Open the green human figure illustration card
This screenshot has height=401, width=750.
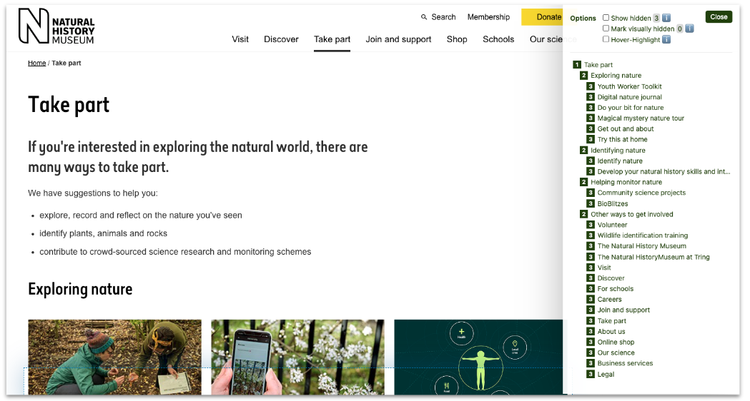[x=478, y=357]
